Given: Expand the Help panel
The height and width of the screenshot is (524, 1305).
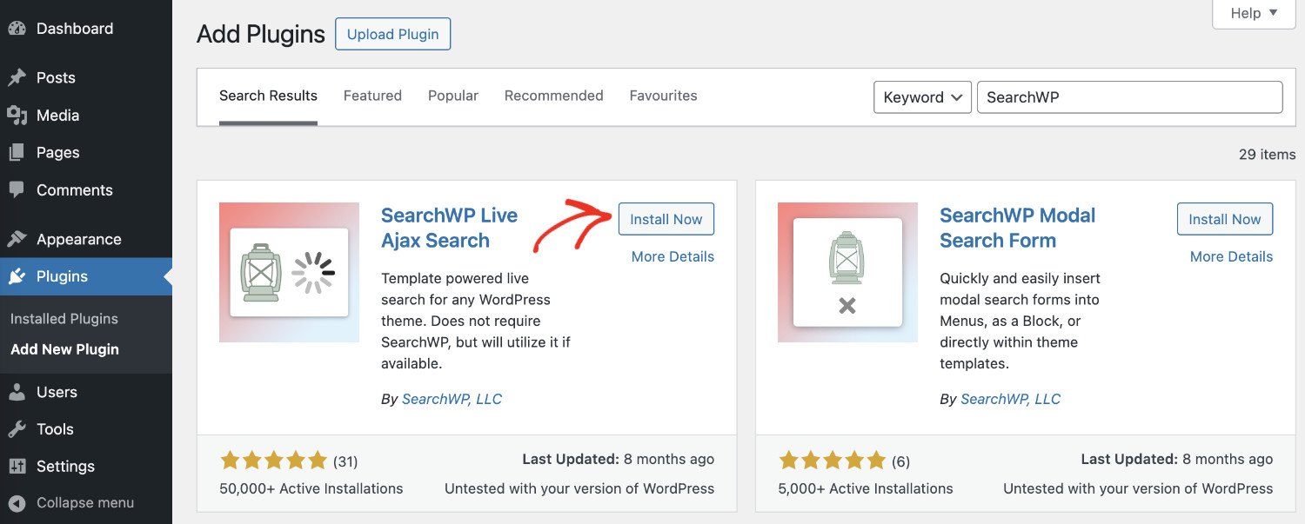Looking at the screenshot, I should coord(1252,13).
